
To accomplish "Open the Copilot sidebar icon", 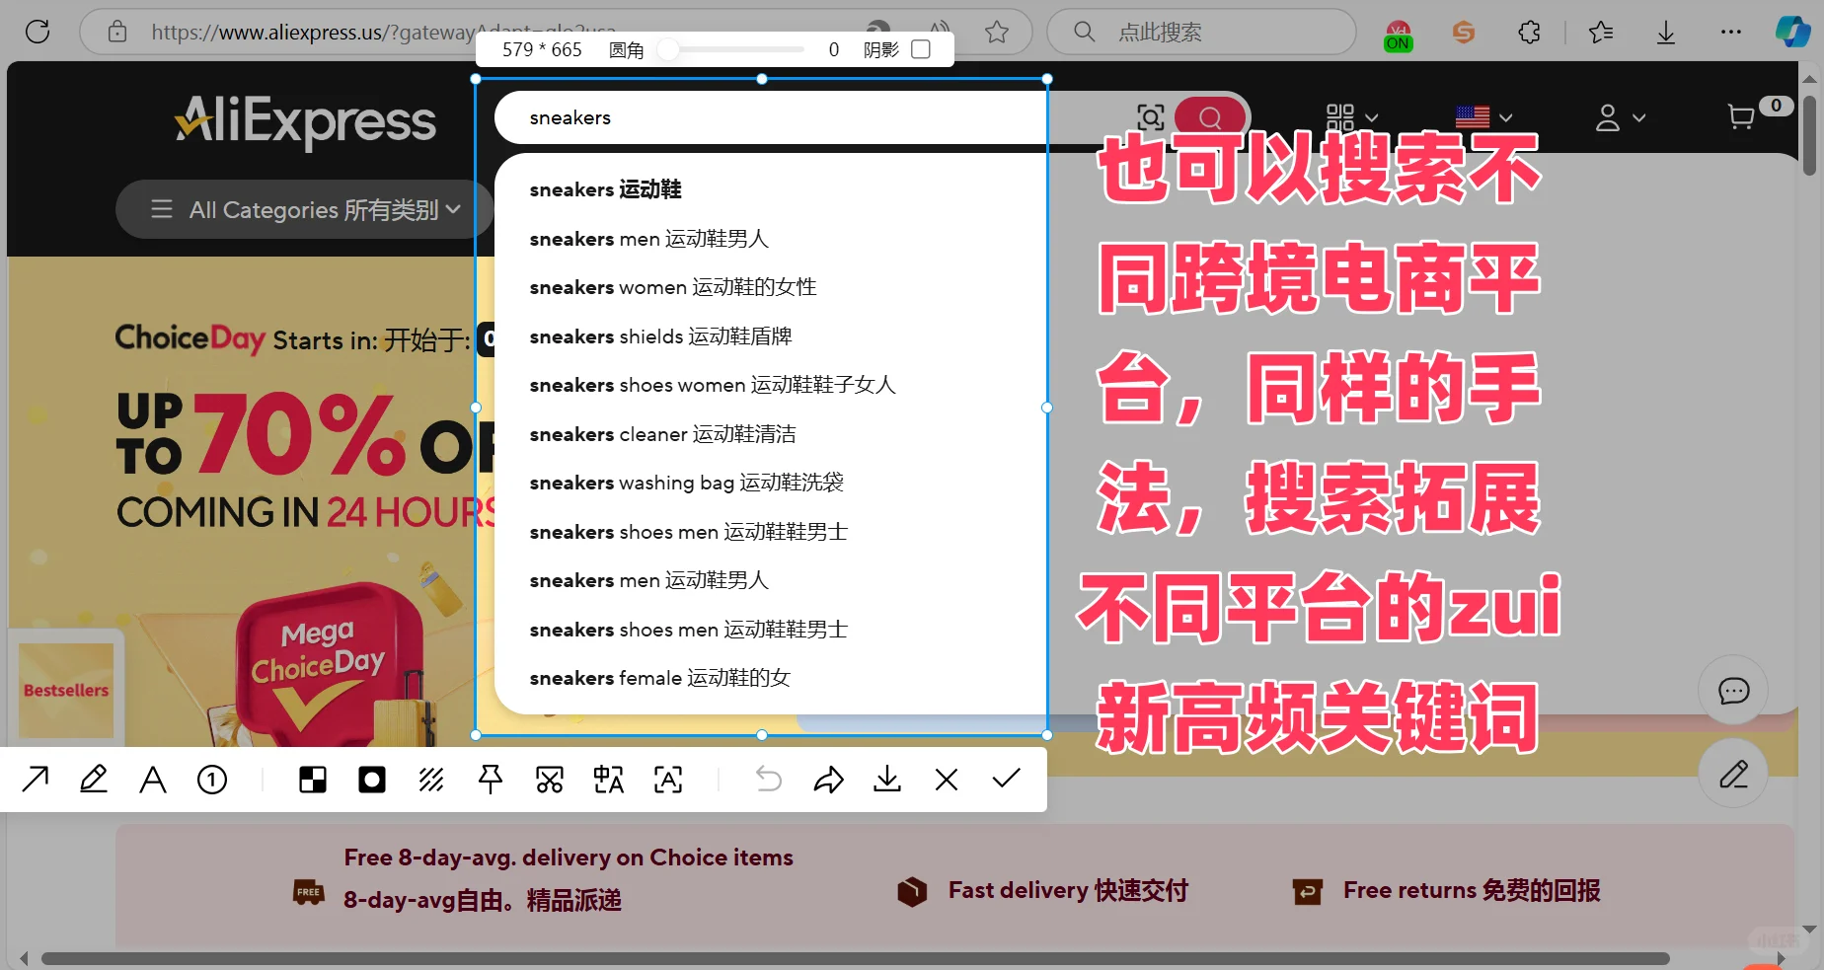I will tap(1793, 32).
